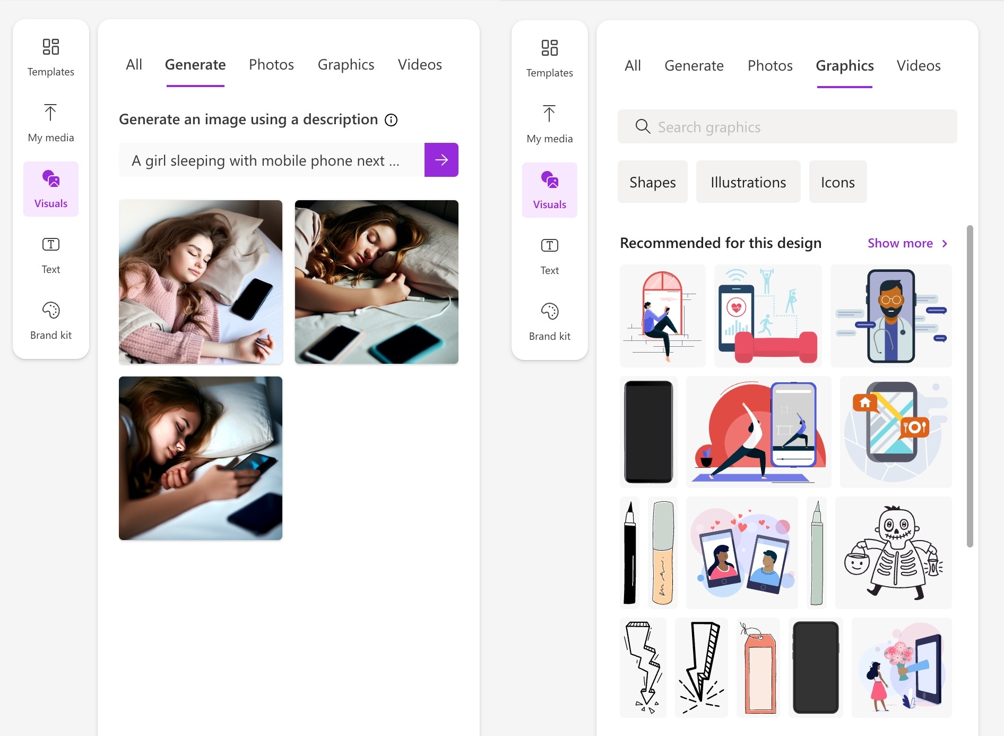Click the magnifier icon in Search graphics
The image size is (1004, 736).
click(643, 126)
